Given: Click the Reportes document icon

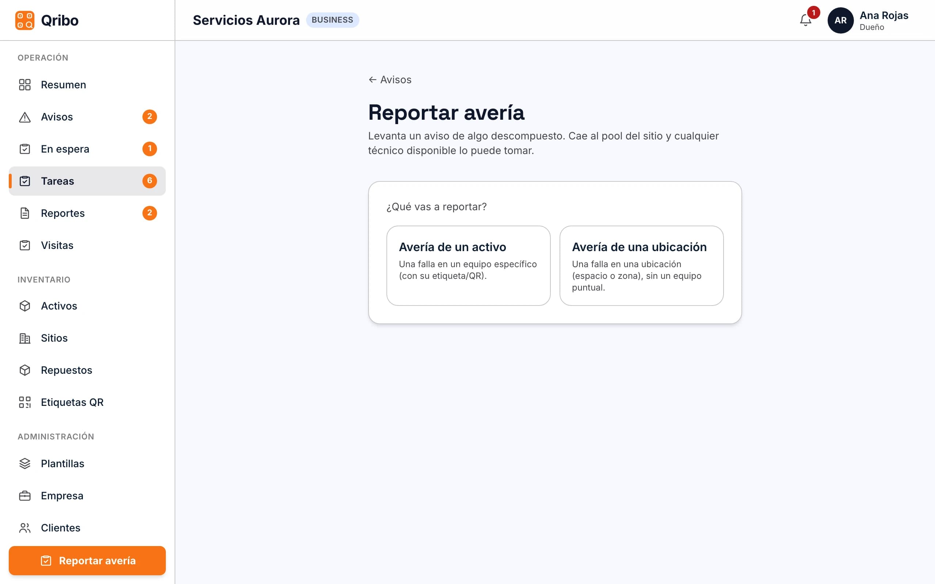Looking at the screenshot, I should click(25, 213).
